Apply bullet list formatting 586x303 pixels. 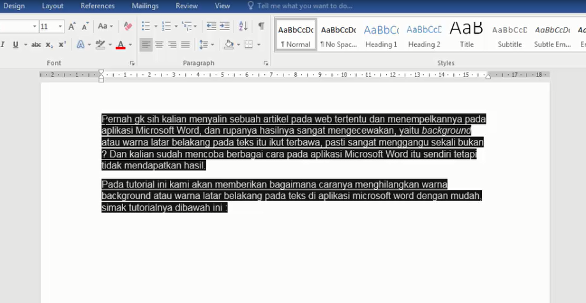click(x=146, y=26)
